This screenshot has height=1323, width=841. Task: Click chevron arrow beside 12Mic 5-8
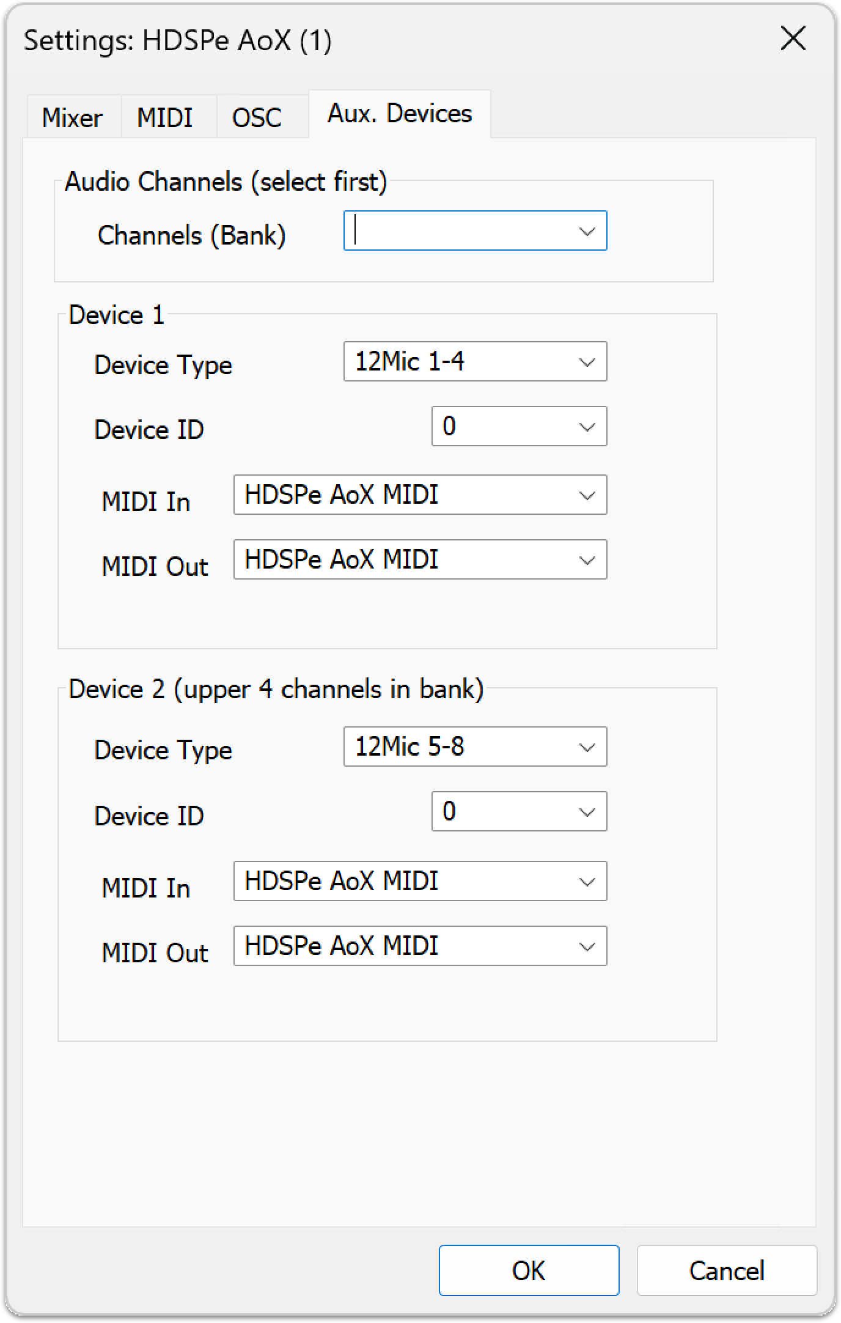pyautogui.click(x=587, y=747)
